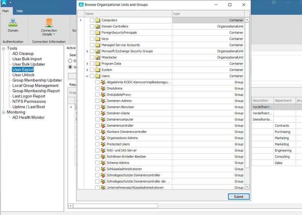Open AD Cleanup tool
This screenshot has height=215, width=302.
pos(23,54)
